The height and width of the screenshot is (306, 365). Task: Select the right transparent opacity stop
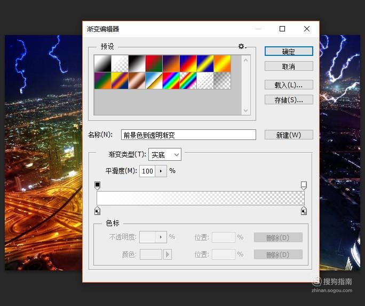coord(304,186)
